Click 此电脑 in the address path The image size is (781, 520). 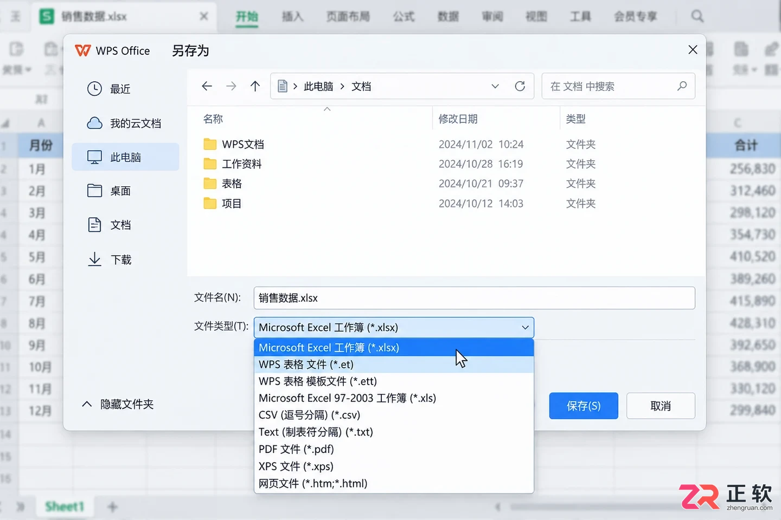[x=318, y=87]
